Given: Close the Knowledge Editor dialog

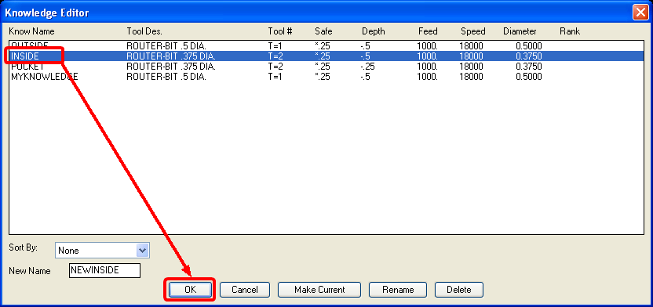Looking at the screenshot, I should click(640, 13).
